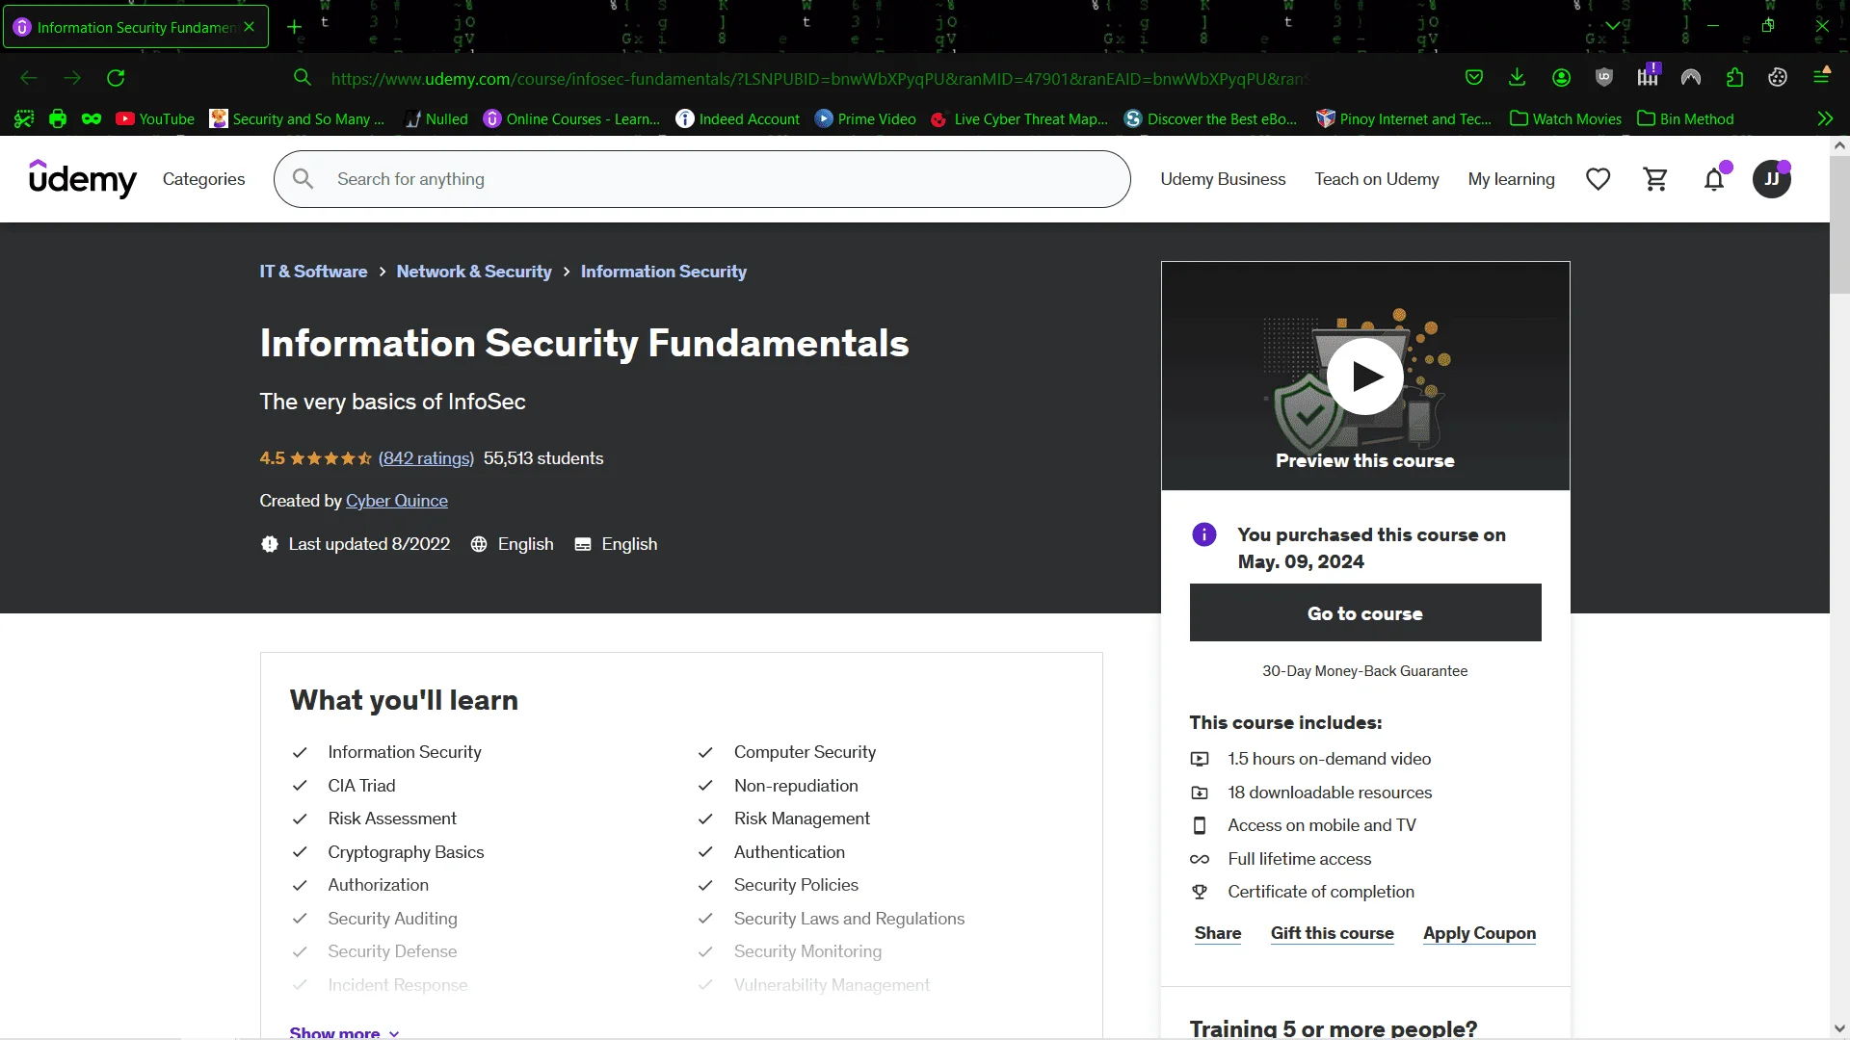
Task: Open the fence extension with purple badge
Action: click(1648, 76)
